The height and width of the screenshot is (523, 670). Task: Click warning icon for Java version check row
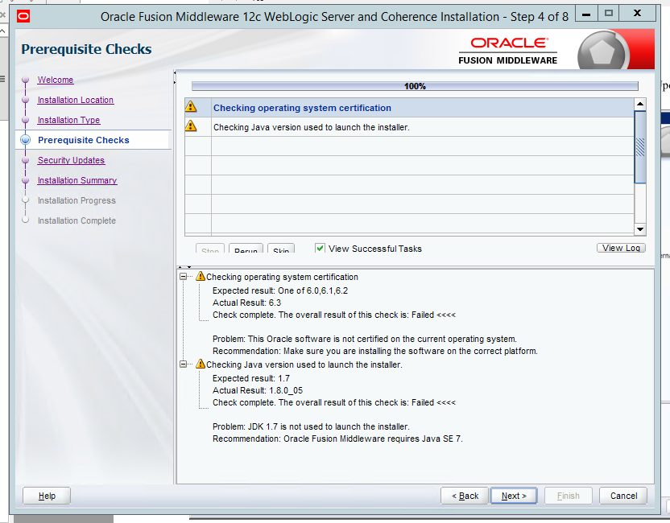tap(191, 126)
